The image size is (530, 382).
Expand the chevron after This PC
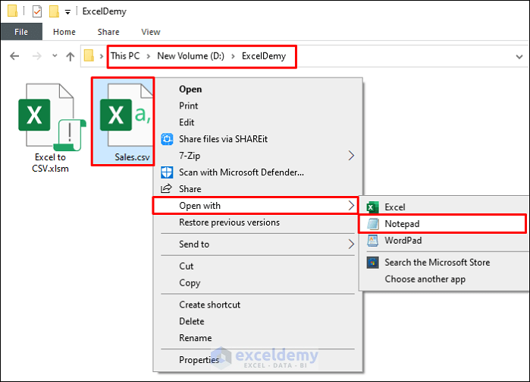[149, 56]
